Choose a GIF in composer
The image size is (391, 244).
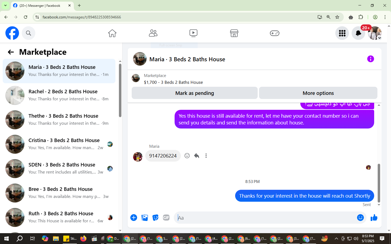[166, 218]
